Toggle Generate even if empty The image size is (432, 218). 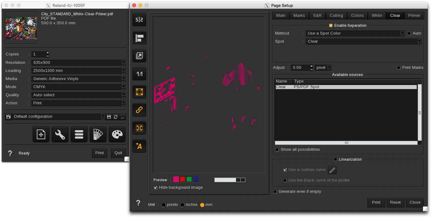click(x=275, y=192)
